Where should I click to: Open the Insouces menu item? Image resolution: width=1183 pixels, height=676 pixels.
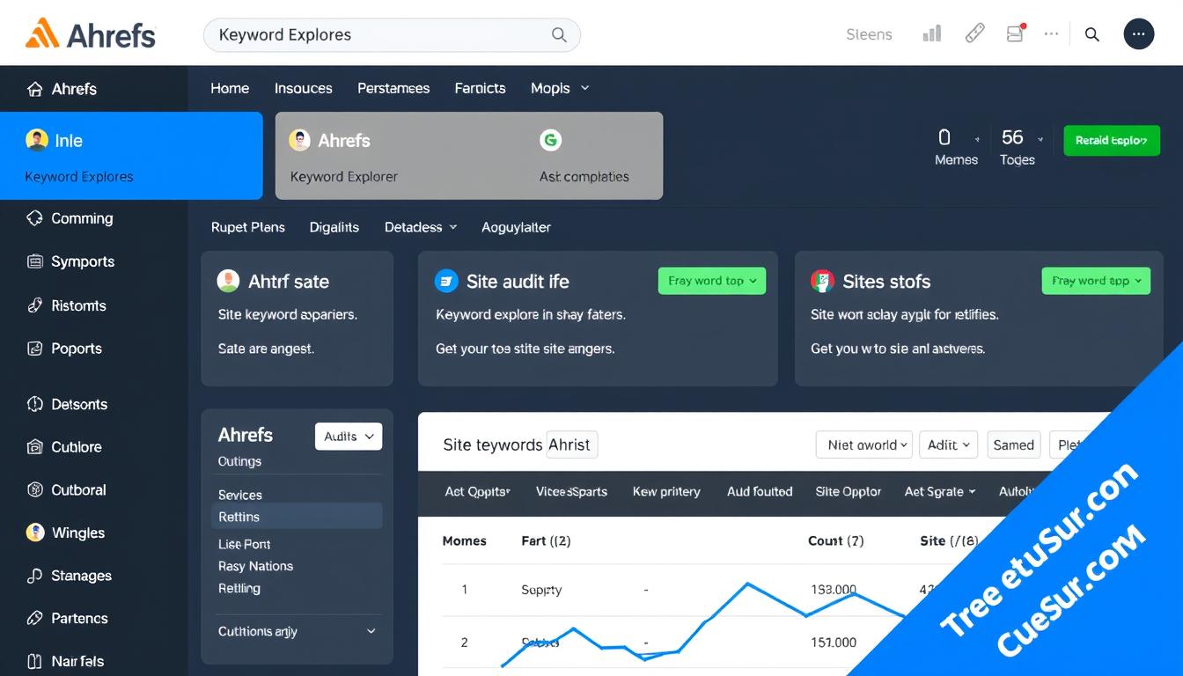click(x=304, y=88)
